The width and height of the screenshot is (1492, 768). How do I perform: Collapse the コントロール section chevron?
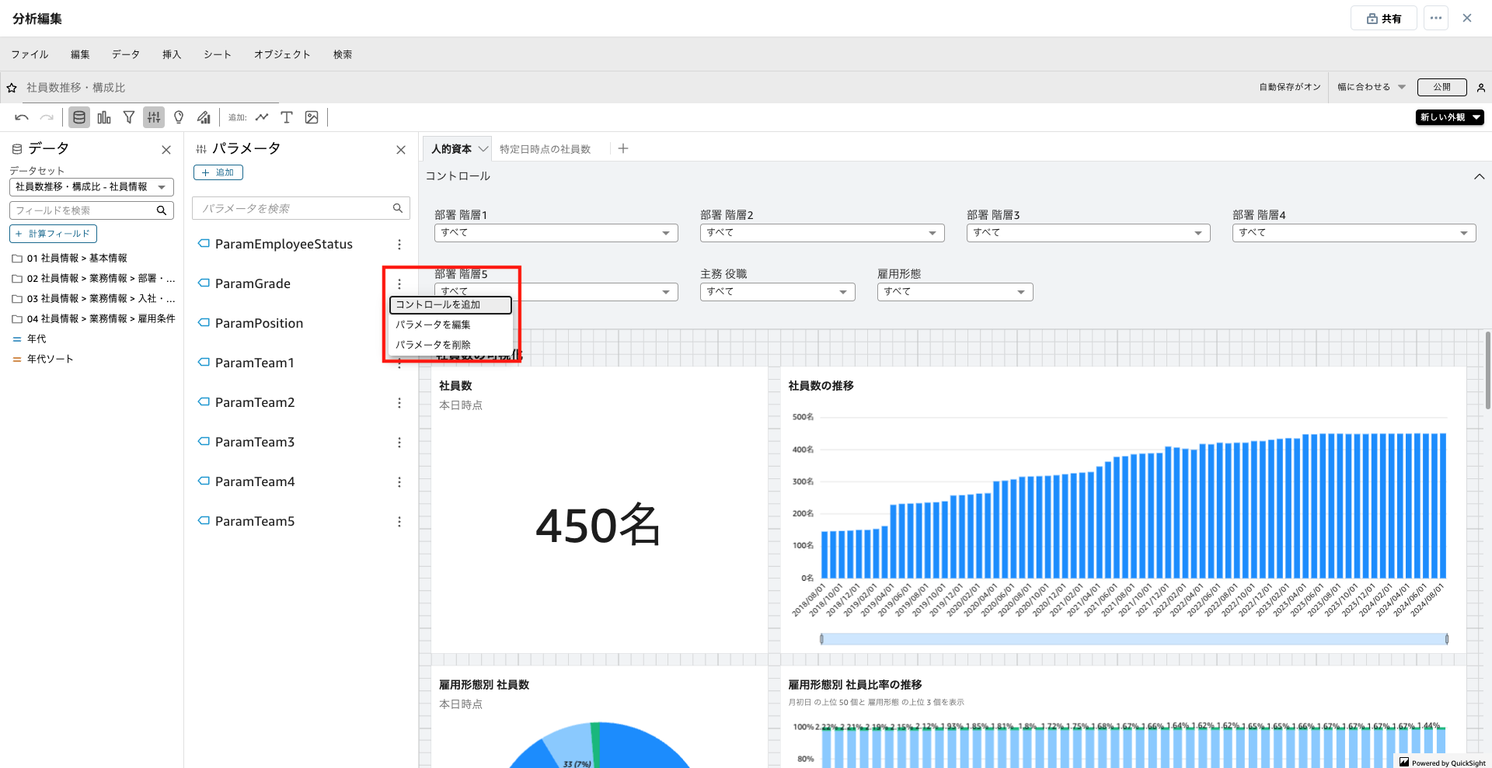point(1479,176)
